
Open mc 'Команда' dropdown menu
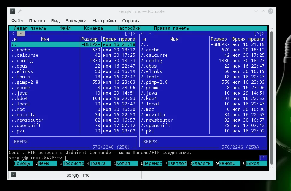pyautogui.click(x=93, y=28)
